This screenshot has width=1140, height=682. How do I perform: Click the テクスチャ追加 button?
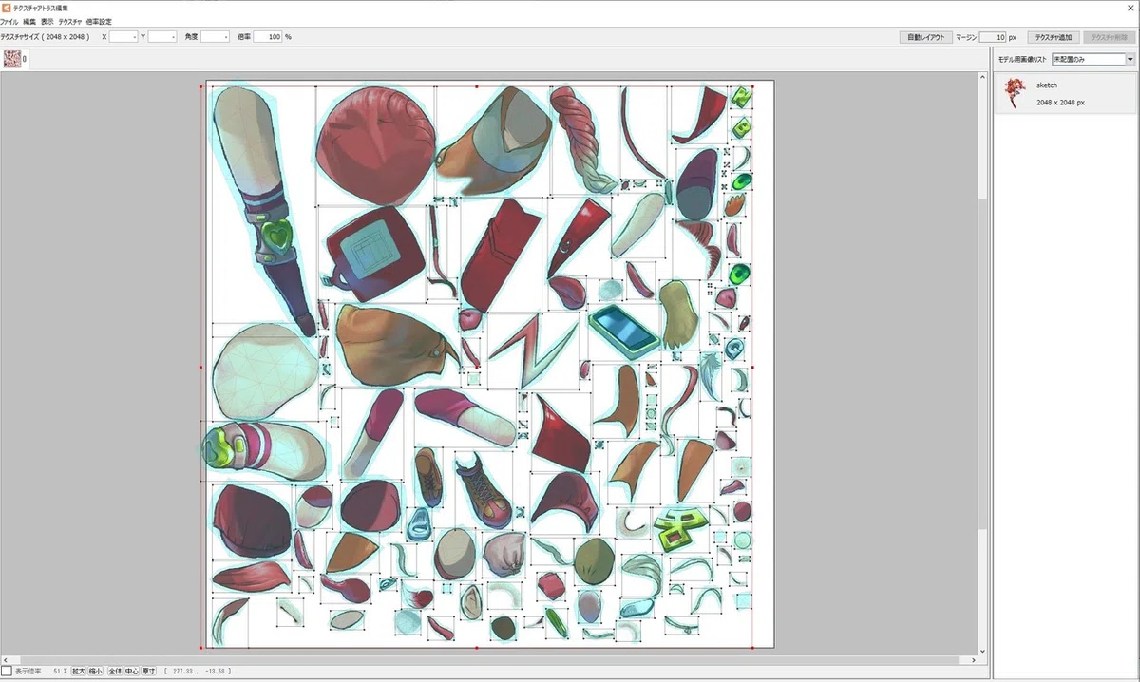pyautogui.click(x=1053, y=37)
